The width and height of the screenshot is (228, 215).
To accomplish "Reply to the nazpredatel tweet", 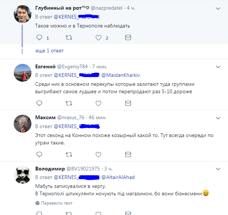I will [x=39, y=38].
